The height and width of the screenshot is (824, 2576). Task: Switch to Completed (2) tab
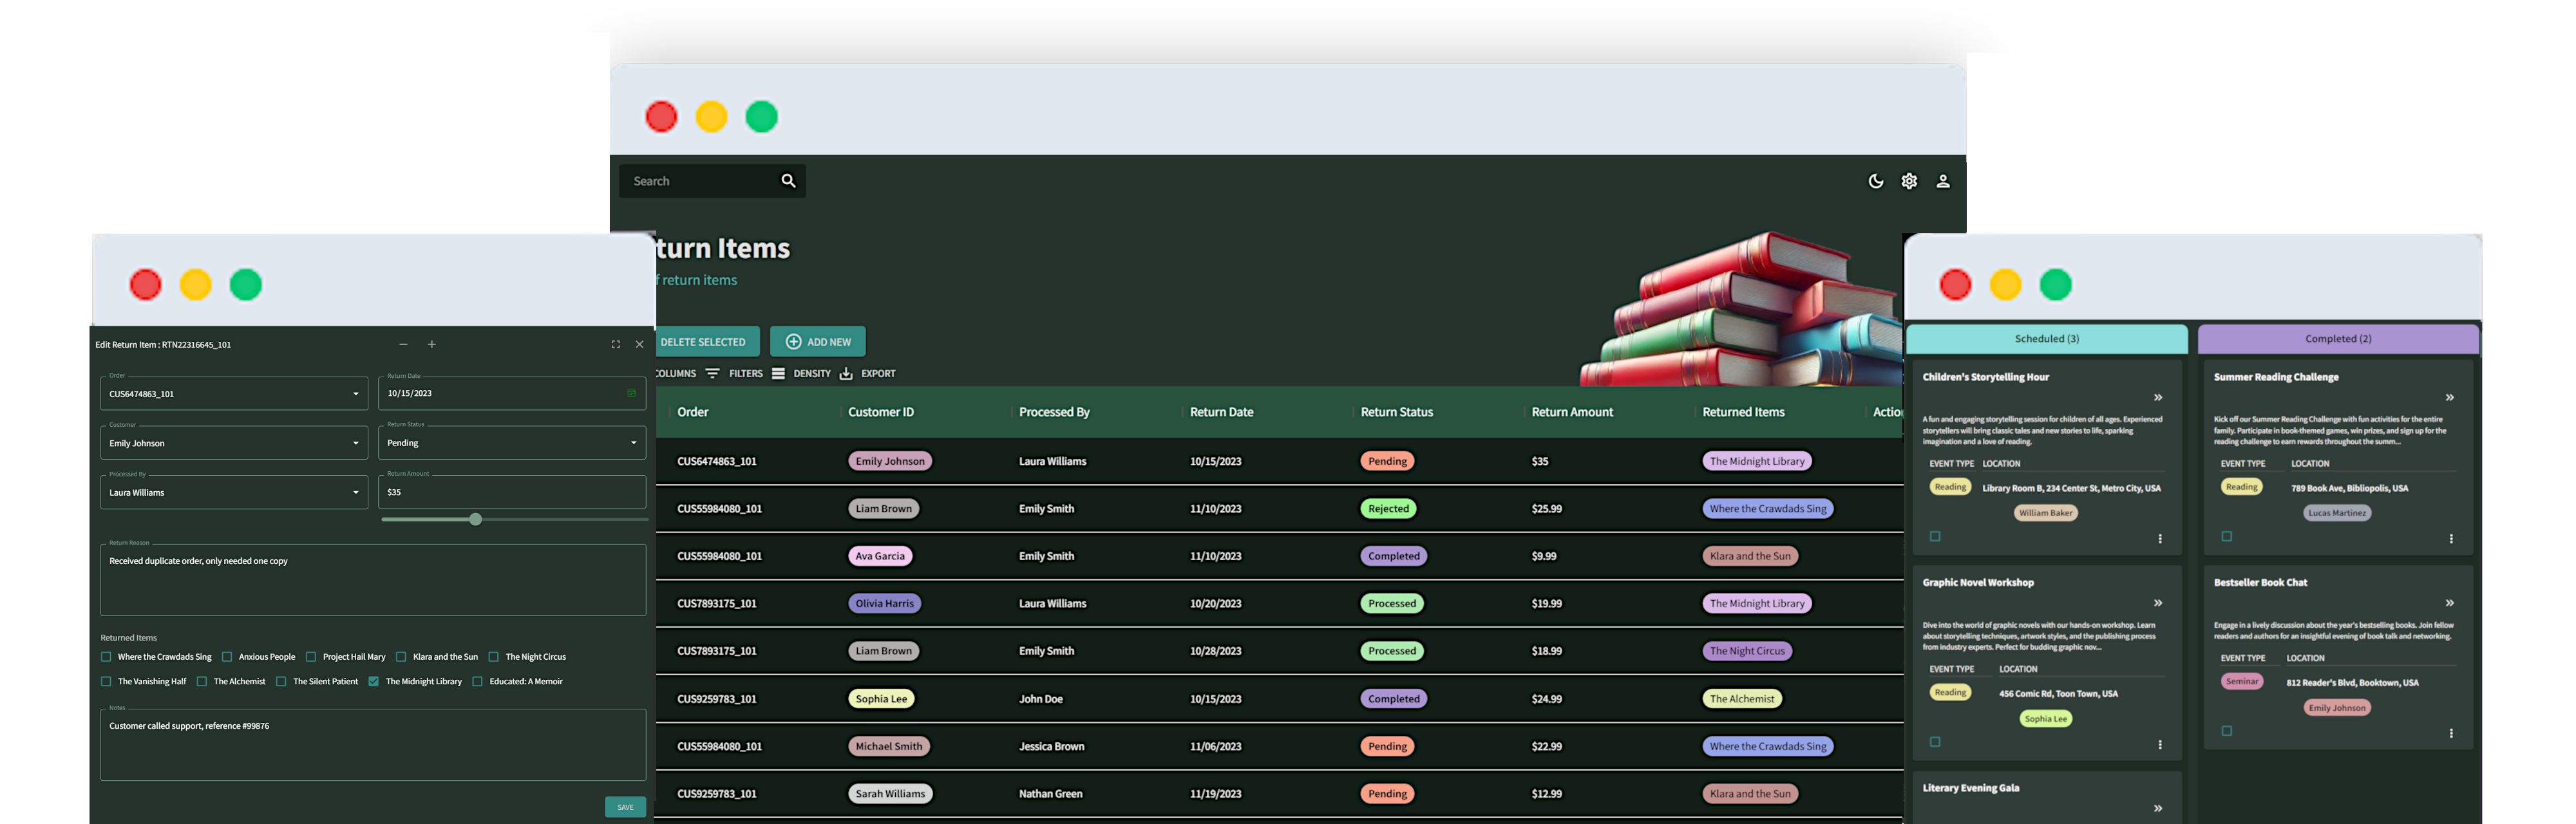pyautogui.click(x=2337, y=339)
